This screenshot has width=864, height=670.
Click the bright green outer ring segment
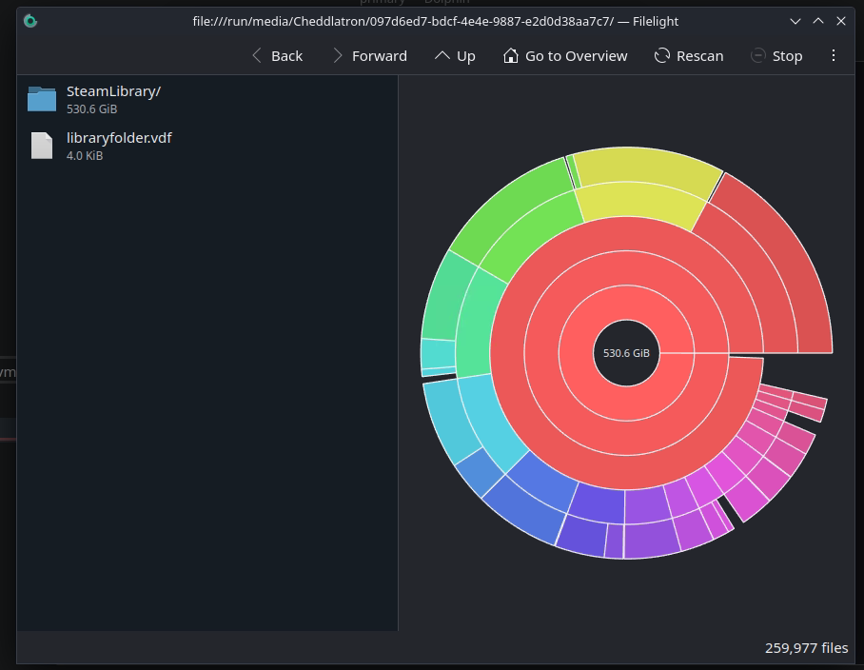click(x=504, y=209)
